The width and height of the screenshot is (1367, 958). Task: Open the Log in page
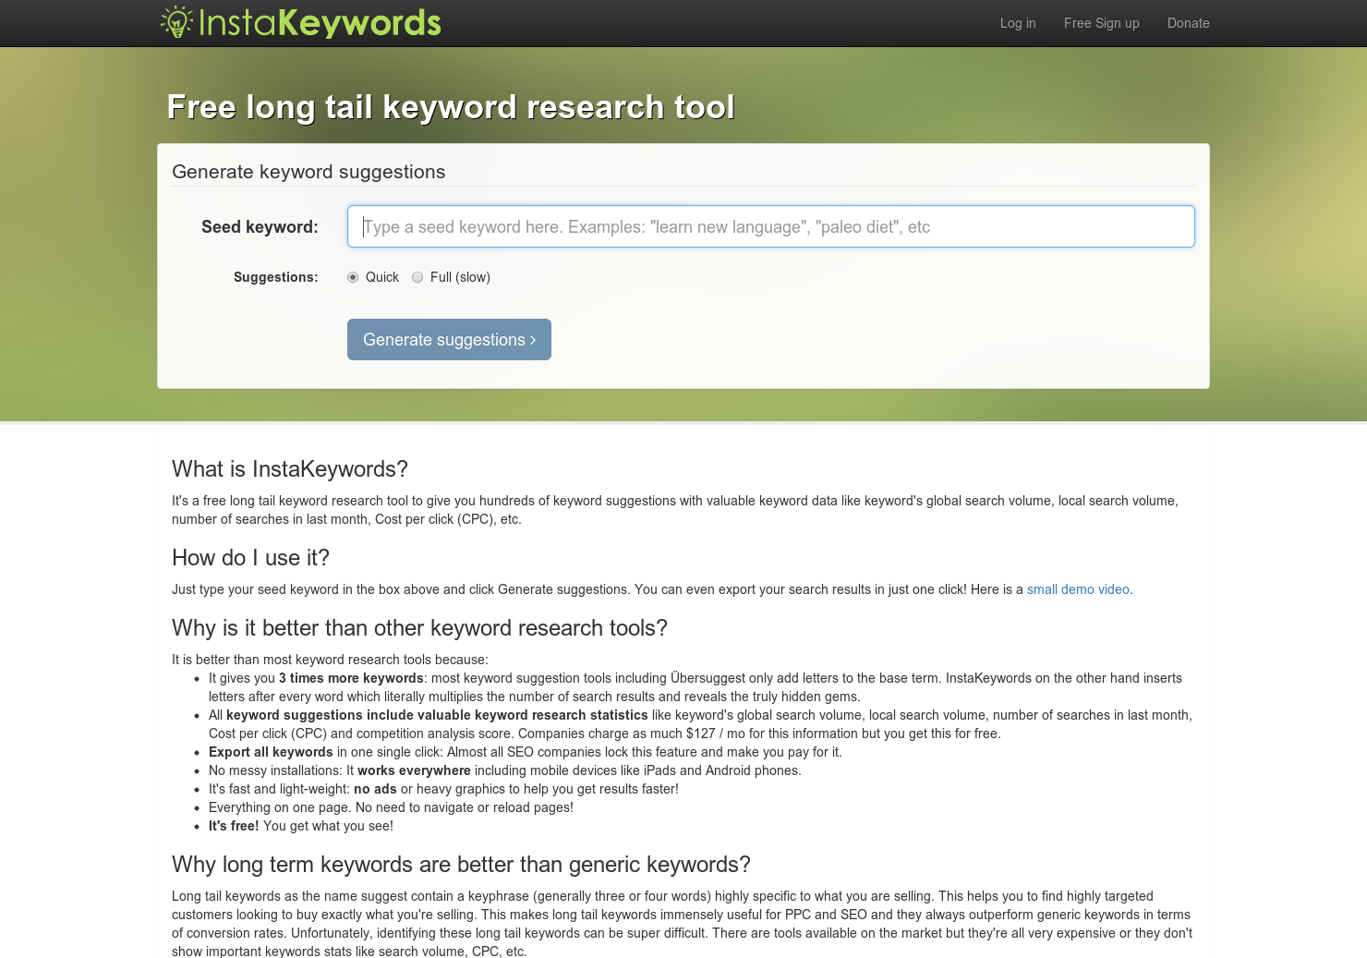[1018, 23]
